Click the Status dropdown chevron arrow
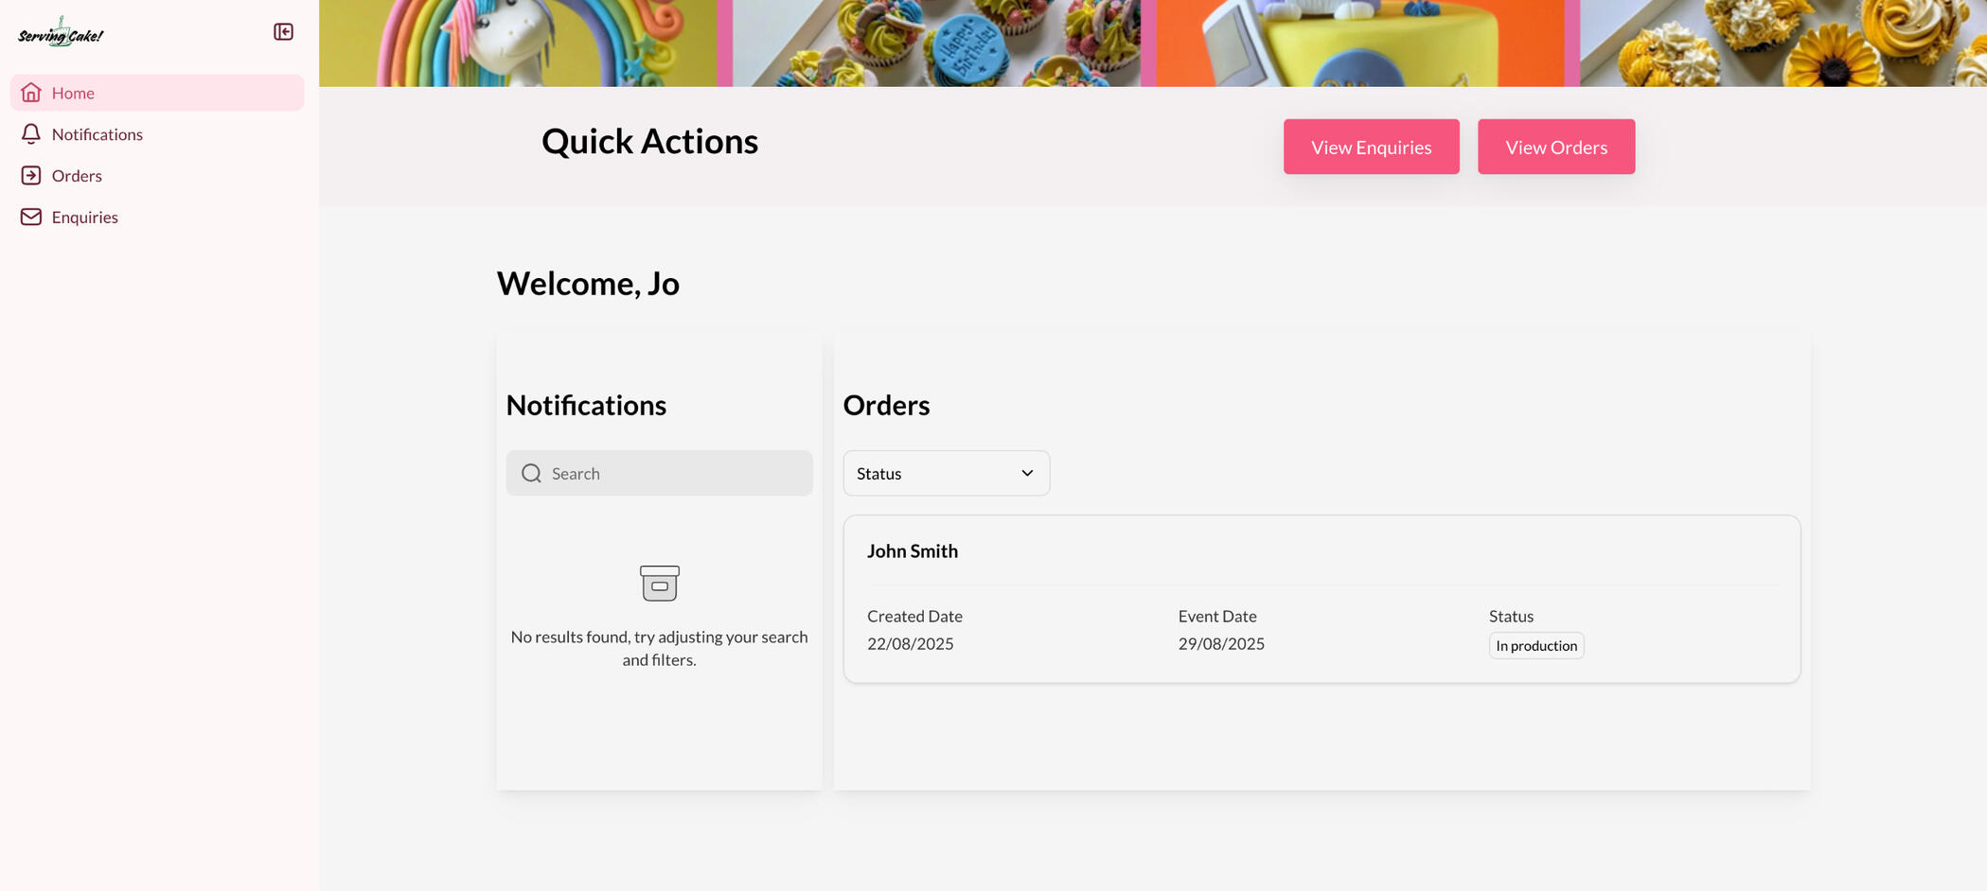 (x=1026, y=473)
